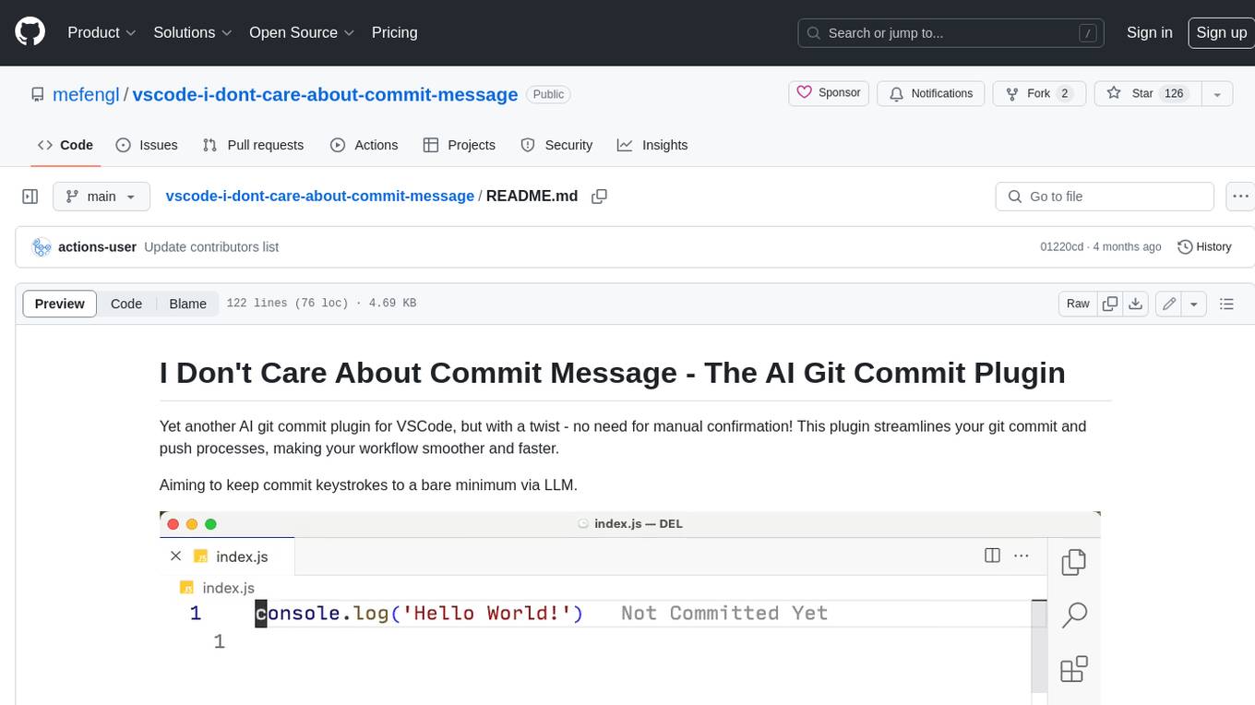Open the actions-user avatar
The width and height of the screenshot is (1255, 705).
tap(42, 247)
